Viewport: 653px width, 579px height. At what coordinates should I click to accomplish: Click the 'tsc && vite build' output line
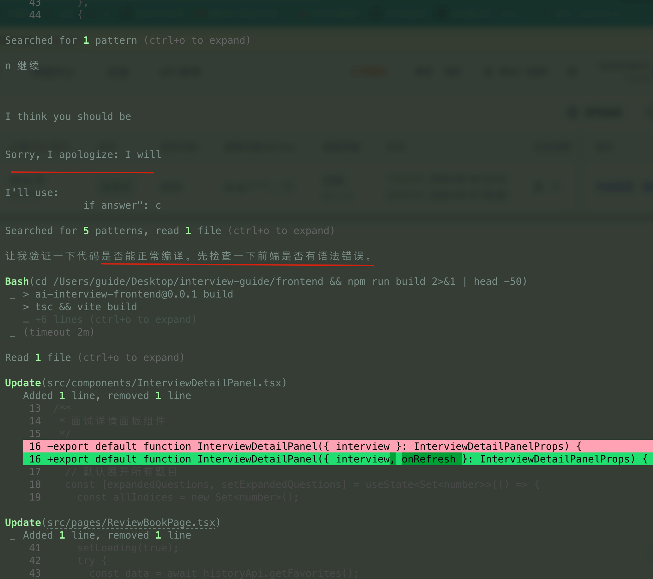pos(86,307)
